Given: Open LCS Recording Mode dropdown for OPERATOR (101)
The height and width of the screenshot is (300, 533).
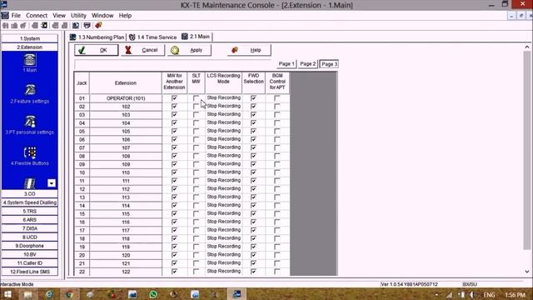Looking at the screenshot, I should click(224, 98).
